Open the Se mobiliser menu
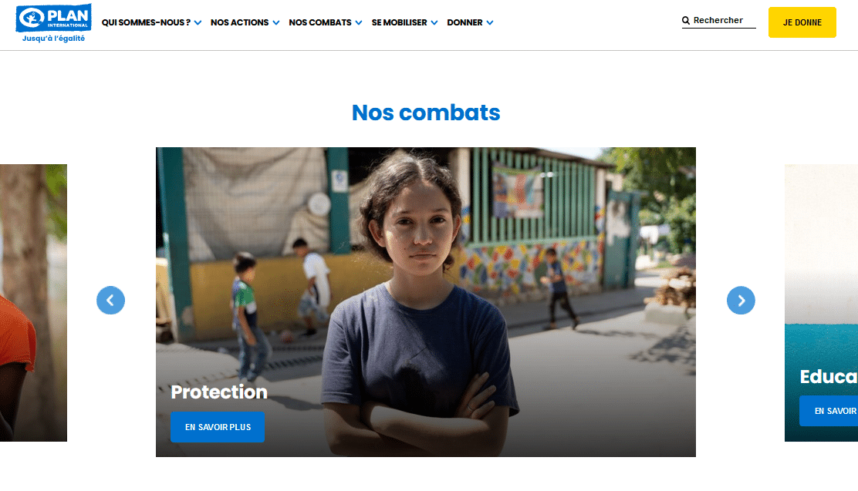 pos(399,22)
